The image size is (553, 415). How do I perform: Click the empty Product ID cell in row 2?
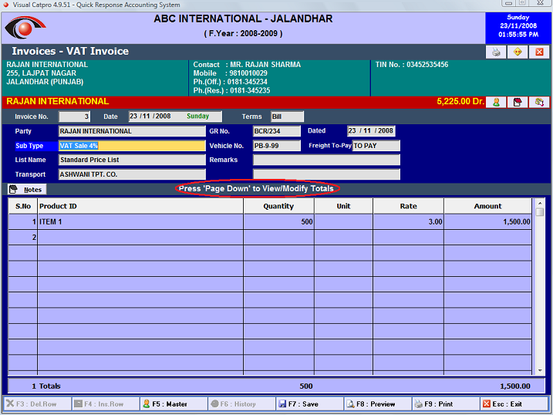pyautogui.click(x=140, y=238)
